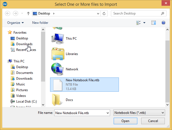The height and width of the screenshot is (130, 172).
Task: Open Downloads under Favorites
Action: tap(21, 44)
